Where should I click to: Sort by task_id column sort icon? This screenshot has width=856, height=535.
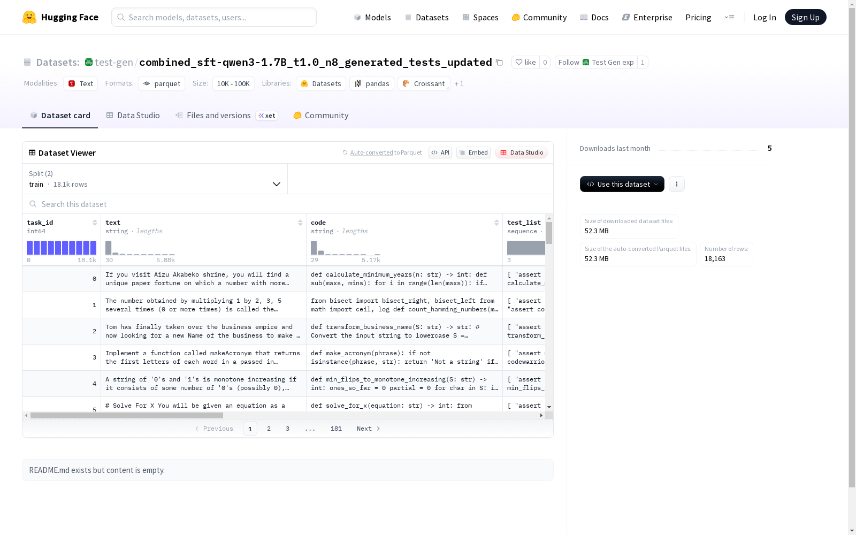pyautogui.click(x=95, y=223)
